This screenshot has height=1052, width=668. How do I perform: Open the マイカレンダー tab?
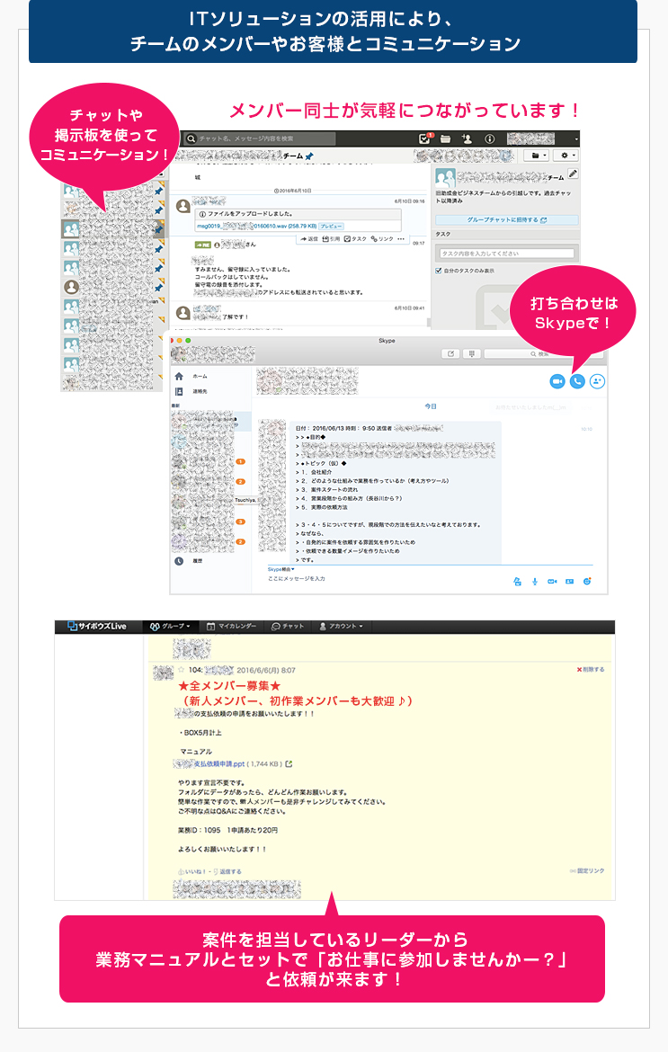232,626
